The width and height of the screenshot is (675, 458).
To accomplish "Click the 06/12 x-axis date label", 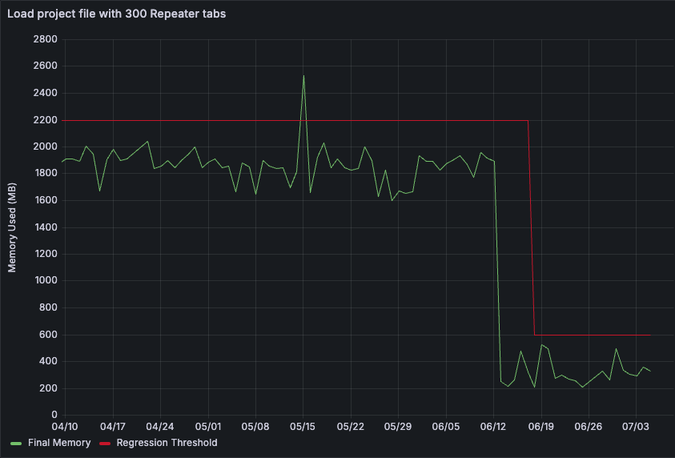I will tap(493, 427).
